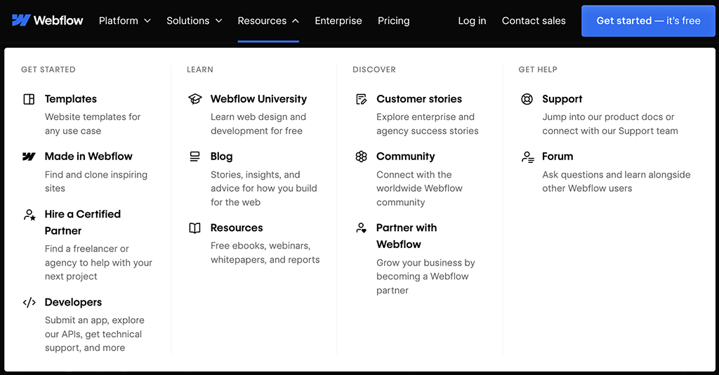Click the Support lifebuoy icon
The width and height of the screenshot is (719, 375).
(527, 99)
